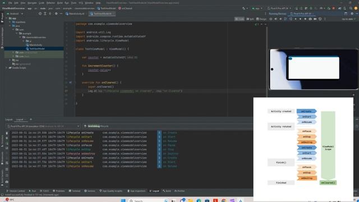
Task: Select the TestViewModel.kt editor tab
Action: [x=102, y=13]
